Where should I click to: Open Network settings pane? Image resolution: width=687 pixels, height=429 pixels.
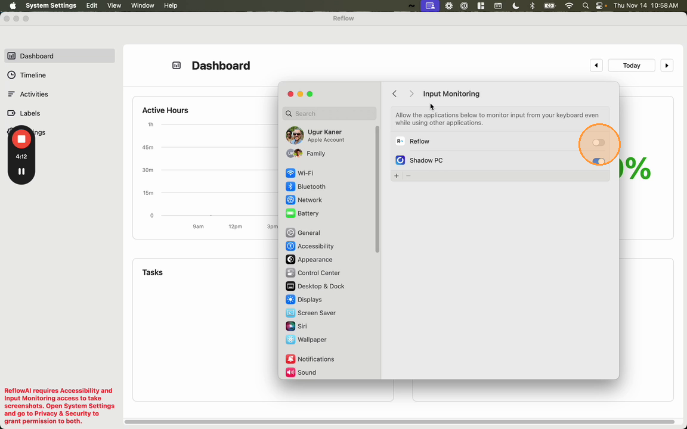329,200
